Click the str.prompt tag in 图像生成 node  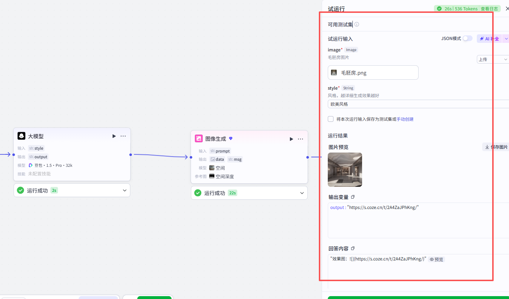(220, 151)
